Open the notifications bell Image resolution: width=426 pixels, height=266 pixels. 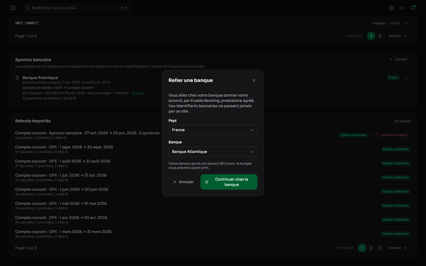(413, 8)
